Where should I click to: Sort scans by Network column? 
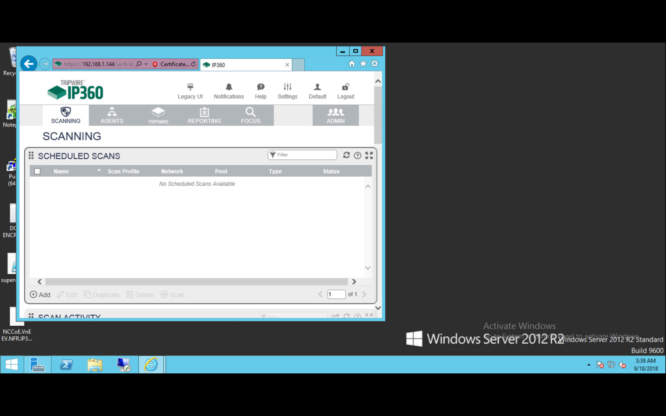[x=172, y=171]
